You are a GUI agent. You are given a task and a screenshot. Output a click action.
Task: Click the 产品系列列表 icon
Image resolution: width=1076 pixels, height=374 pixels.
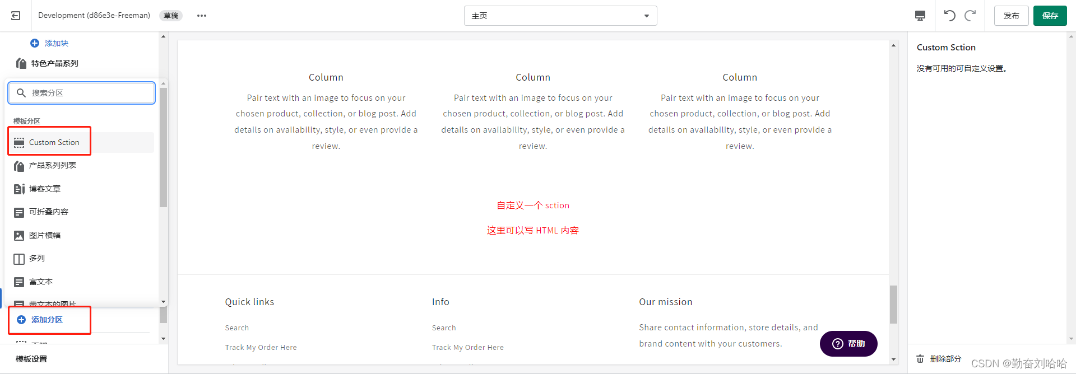tap(19, 166)
